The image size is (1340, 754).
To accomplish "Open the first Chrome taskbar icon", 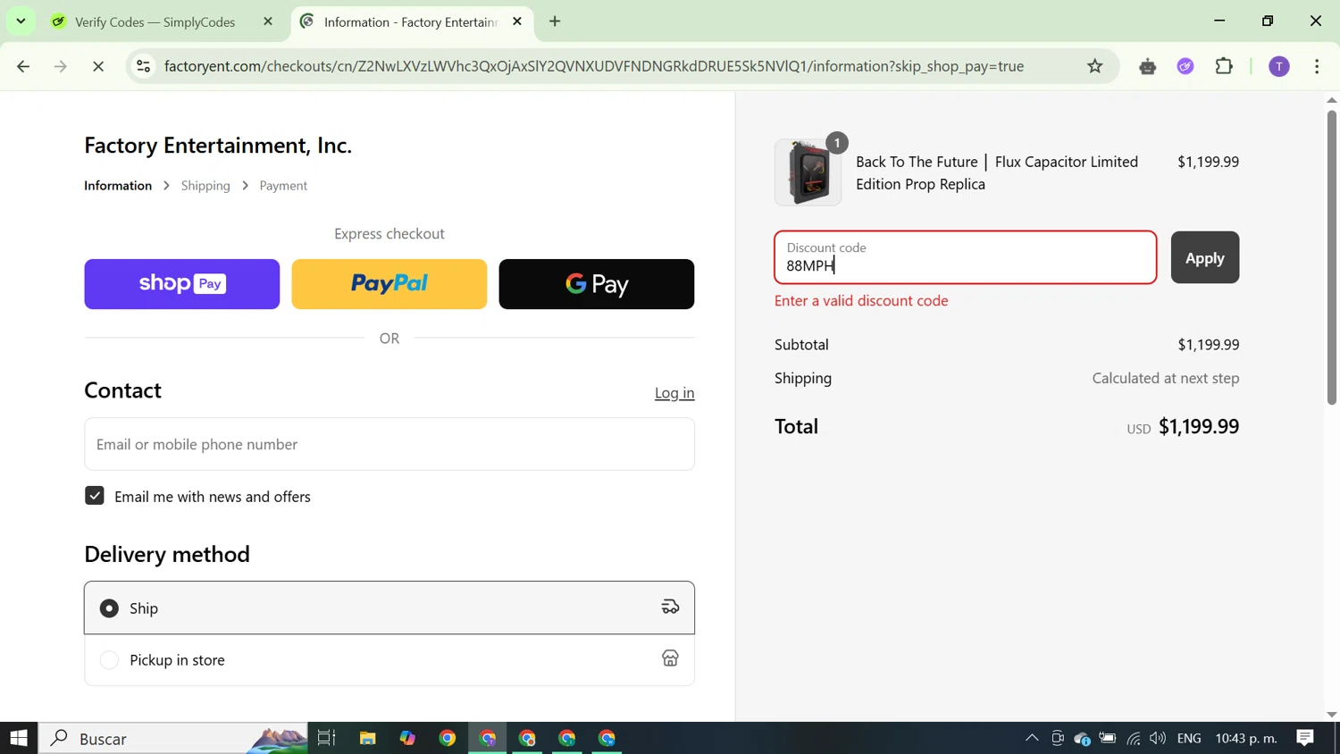I will tap(448, 738).
